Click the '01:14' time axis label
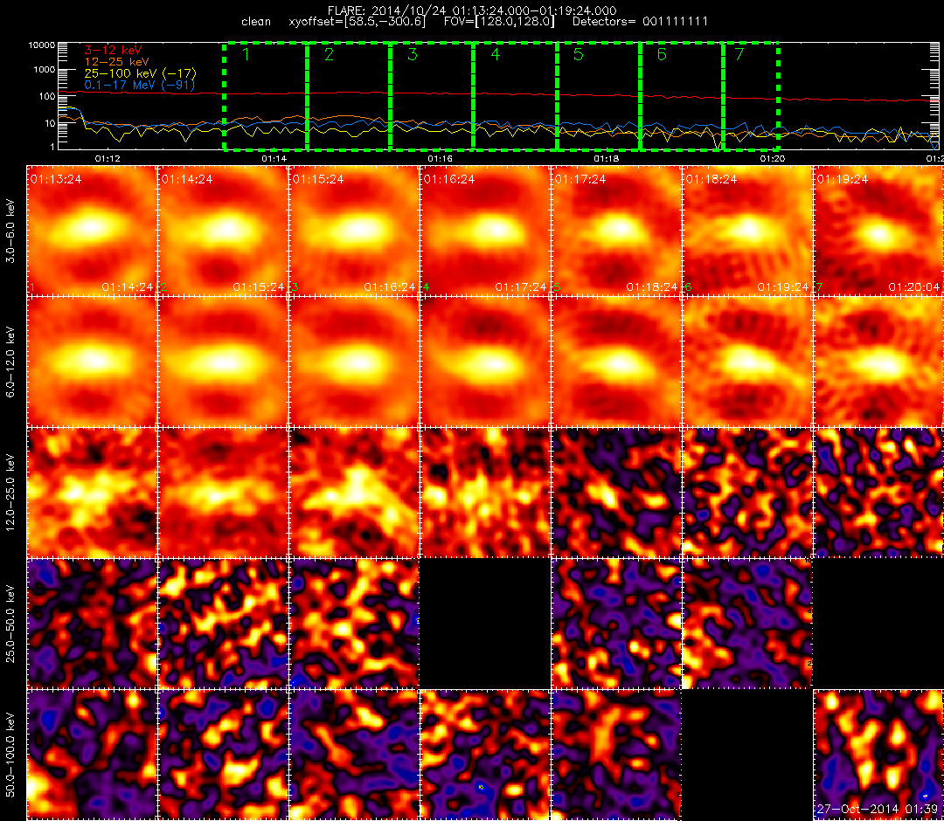 [274, 158]
